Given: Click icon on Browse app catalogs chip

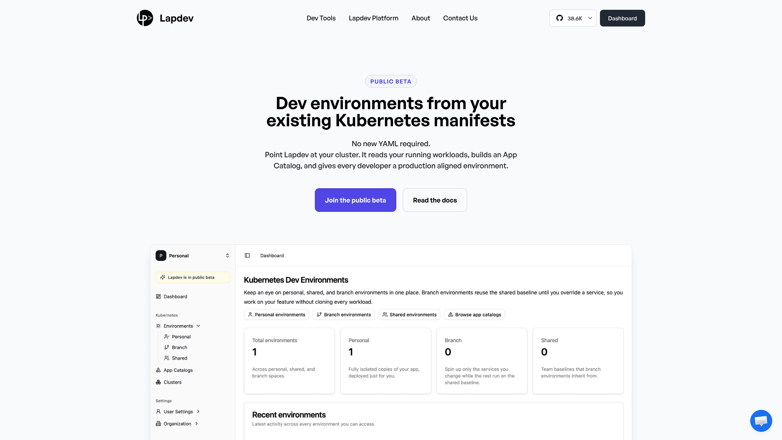Looking at the screenshot, I should click(x=450, y=315).
